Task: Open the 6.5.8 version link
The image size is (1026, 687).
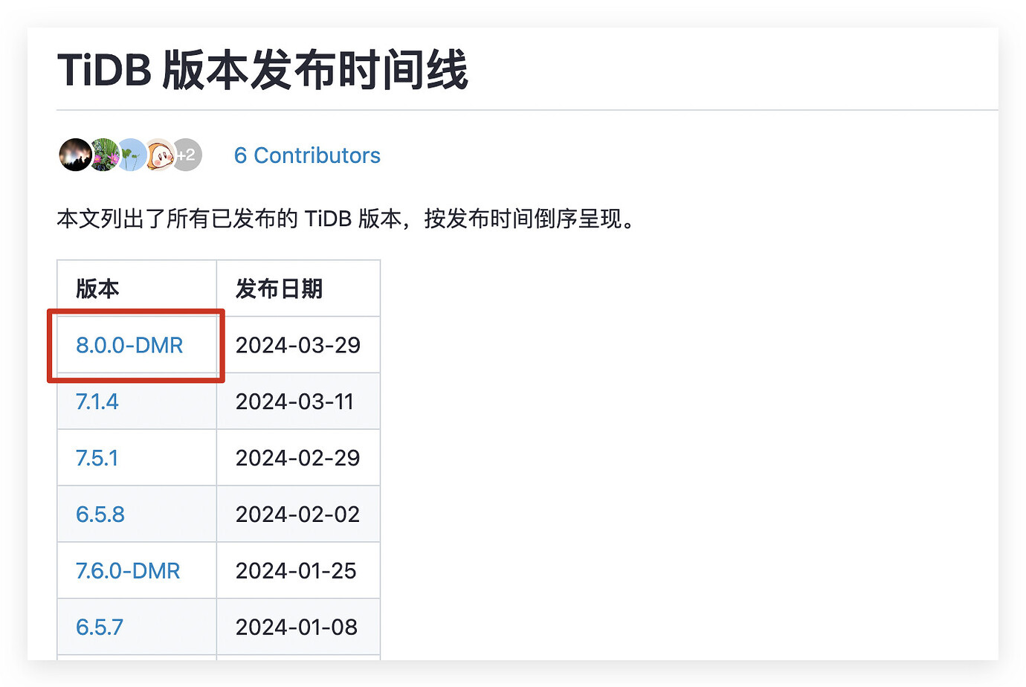Action: [100, 514]
